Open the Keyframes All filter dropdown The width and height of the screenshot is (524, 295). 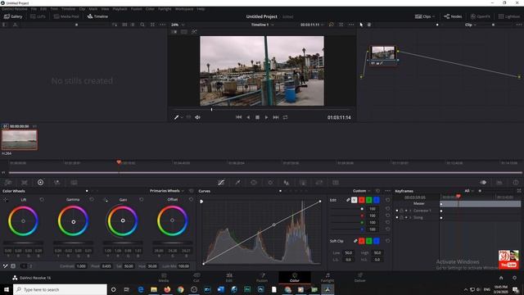coord(469,191)
